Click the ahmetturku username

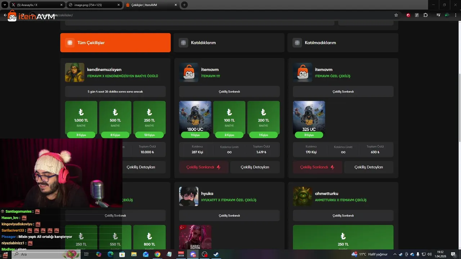327,194
